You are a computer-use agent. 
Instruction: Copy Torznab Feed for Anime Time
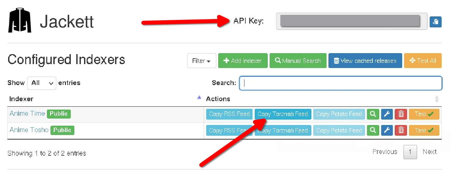283,114
